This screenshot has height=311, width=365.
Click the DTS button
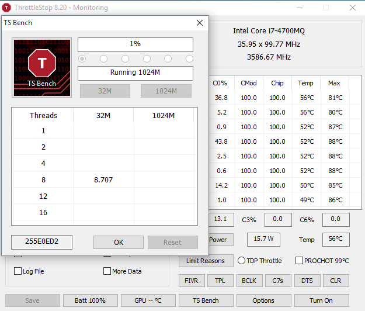307,281
